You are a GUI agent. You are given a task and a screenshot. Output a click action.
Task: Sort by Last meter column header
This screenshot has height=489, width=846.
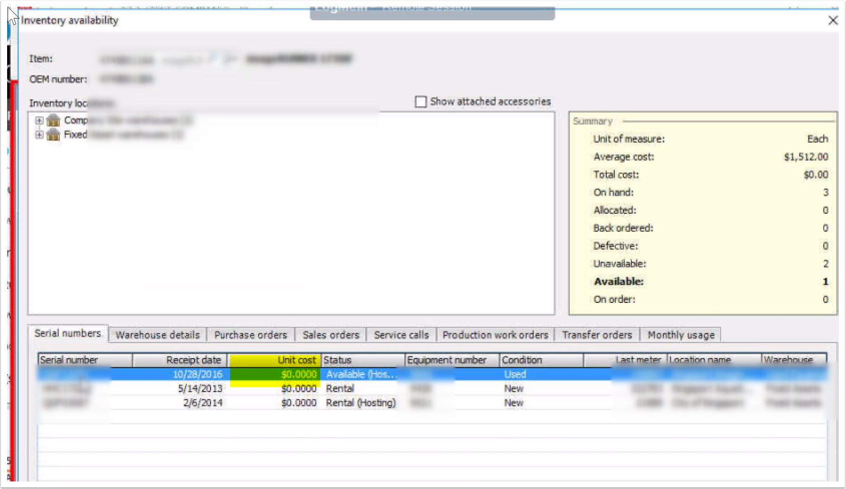tap(625, 360)
